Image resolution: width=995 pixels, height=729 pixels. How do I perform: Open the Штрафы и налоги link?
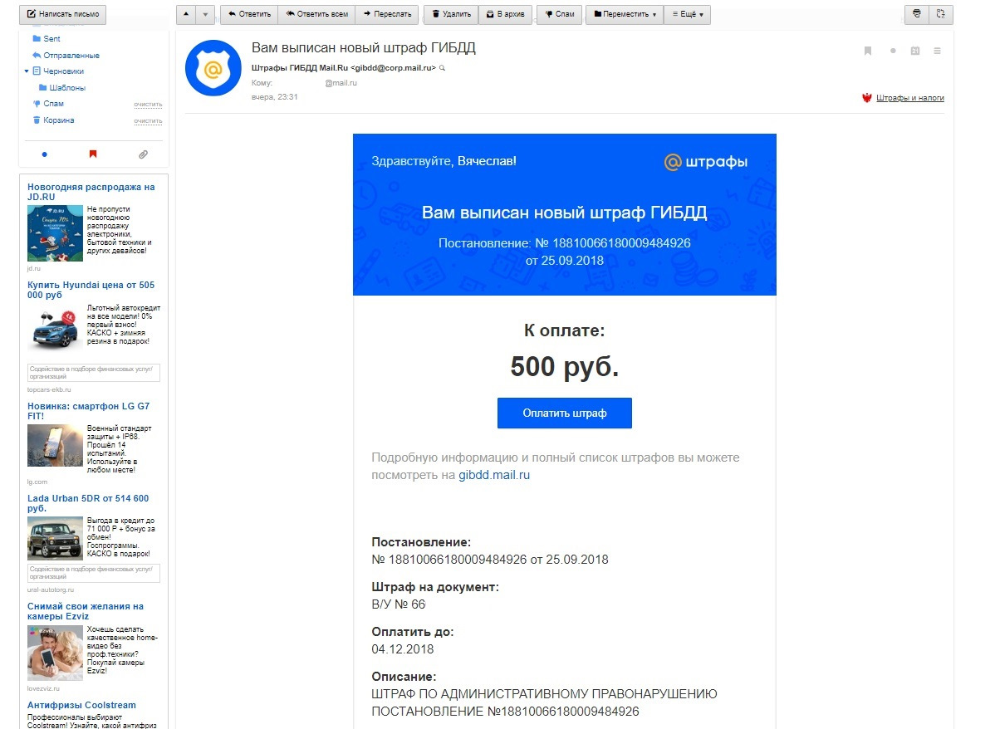[x=910, y=98]
